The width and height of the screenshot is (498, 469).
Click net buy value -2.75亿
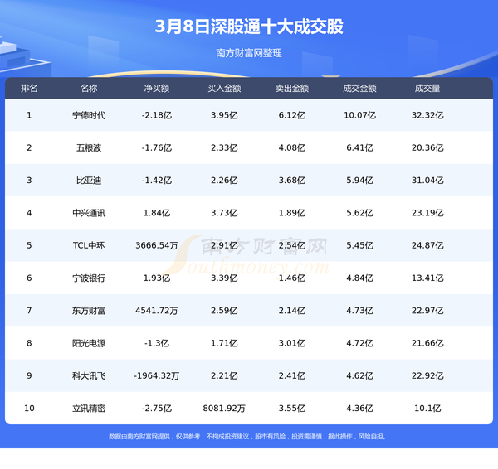click(157, 409)
